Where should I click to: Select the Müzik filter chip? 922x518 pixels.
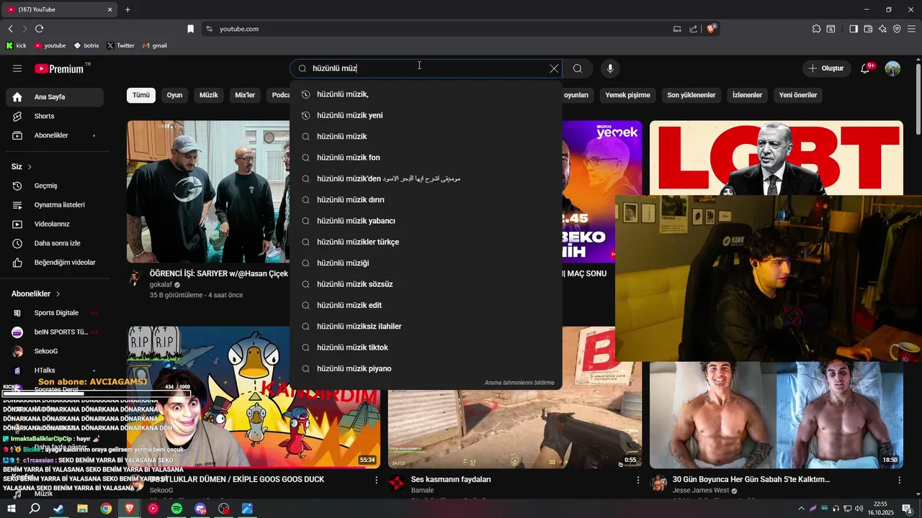click(209, 95)
